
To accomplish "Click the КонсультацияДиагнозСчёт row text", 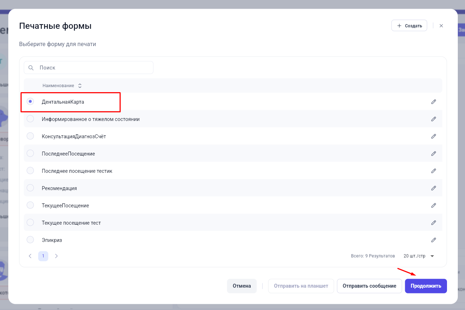I will [74, 136].
